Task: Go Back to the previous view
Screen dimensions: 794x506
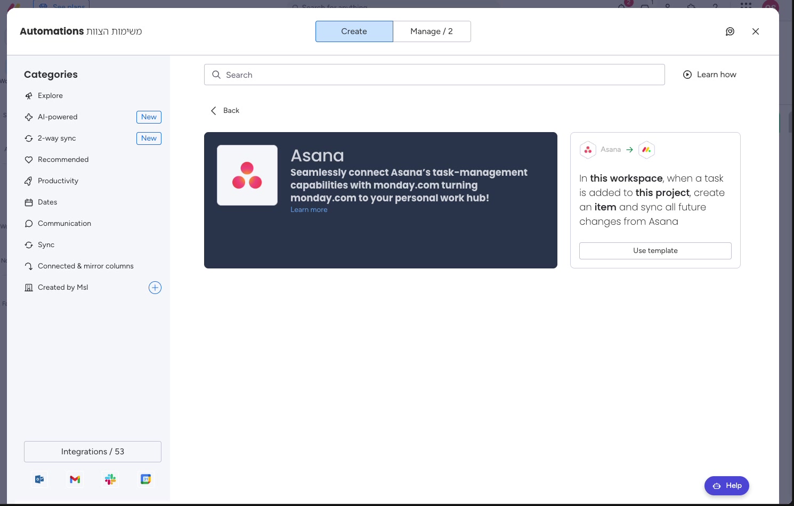Action: (x=225, y=111)
